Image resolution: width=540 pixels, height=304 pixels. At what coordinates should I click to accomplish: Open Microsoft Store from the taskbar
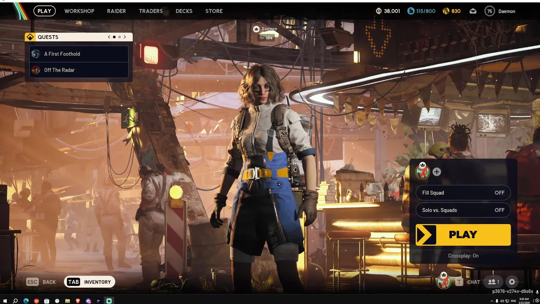tap(46, 301)
